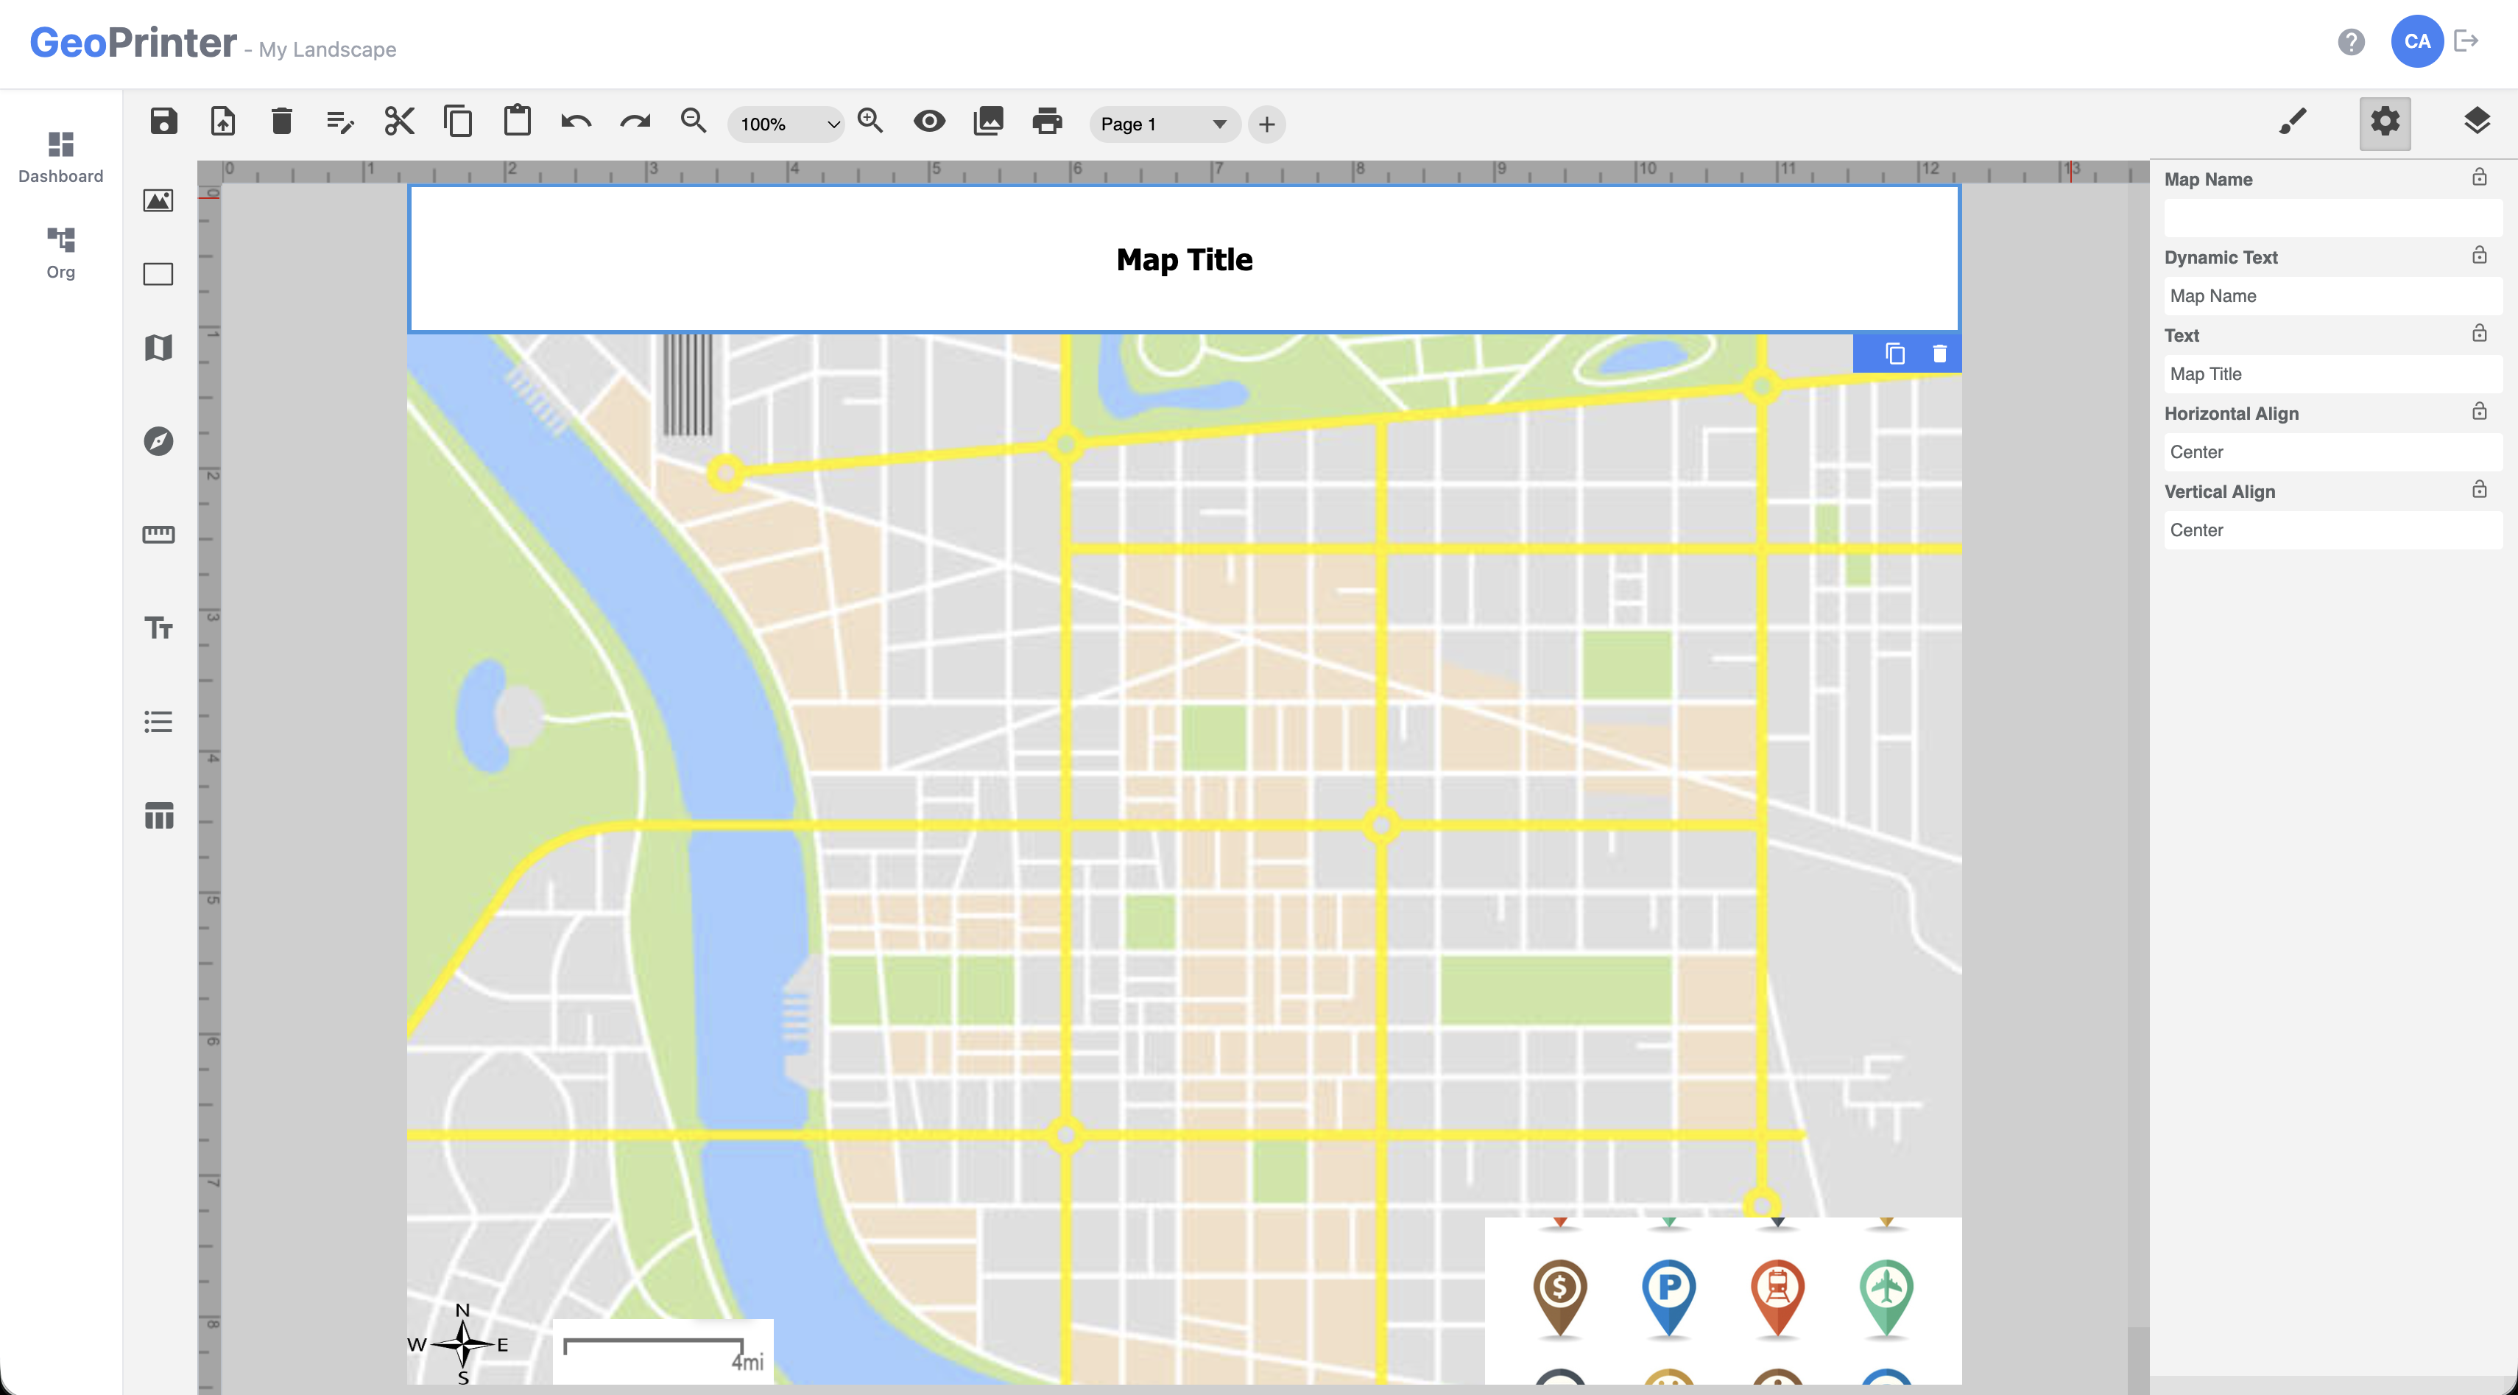2518x1395 pixels.
Task: Open the Vertical Align Center dropdown
Action: [2333, 531]
